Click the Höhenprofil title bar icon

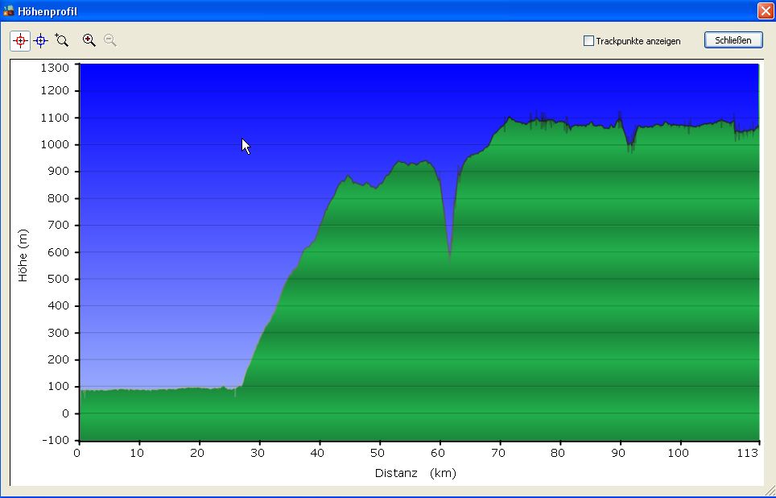(x=8, y=11)
